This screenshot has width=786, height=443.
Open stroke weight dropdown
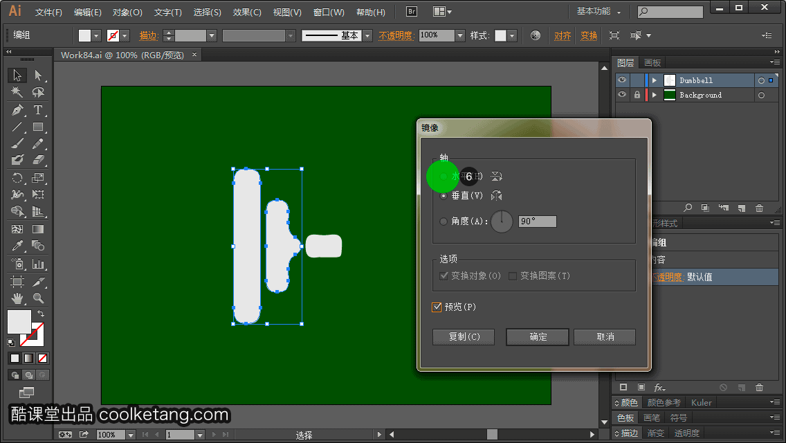pyautogui.click(x=212, y=35)
